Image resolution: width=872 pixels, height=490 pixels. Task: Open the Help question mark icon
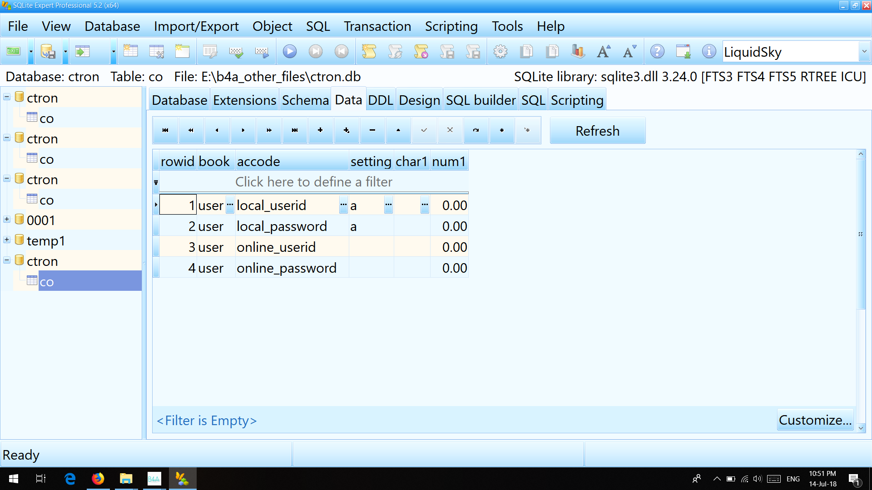(x=657, y=51)
